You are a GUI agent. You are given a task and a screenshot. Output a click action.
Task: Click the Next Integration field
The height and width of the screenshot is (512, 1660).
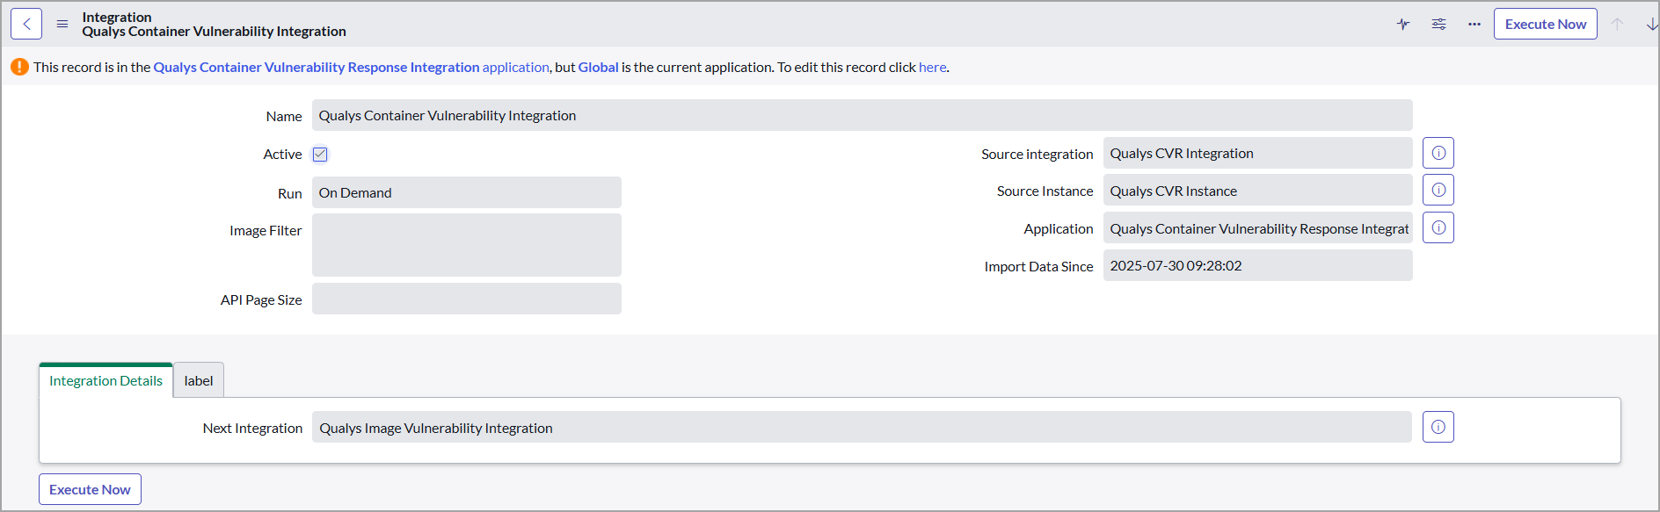pos(862,428)
